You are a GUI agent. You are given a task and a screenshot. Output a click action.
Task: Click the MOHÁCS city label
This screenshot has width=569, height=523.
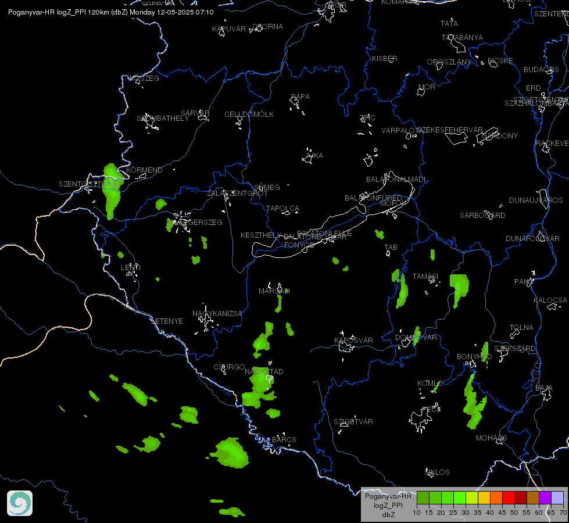click(x=491, y=438)
